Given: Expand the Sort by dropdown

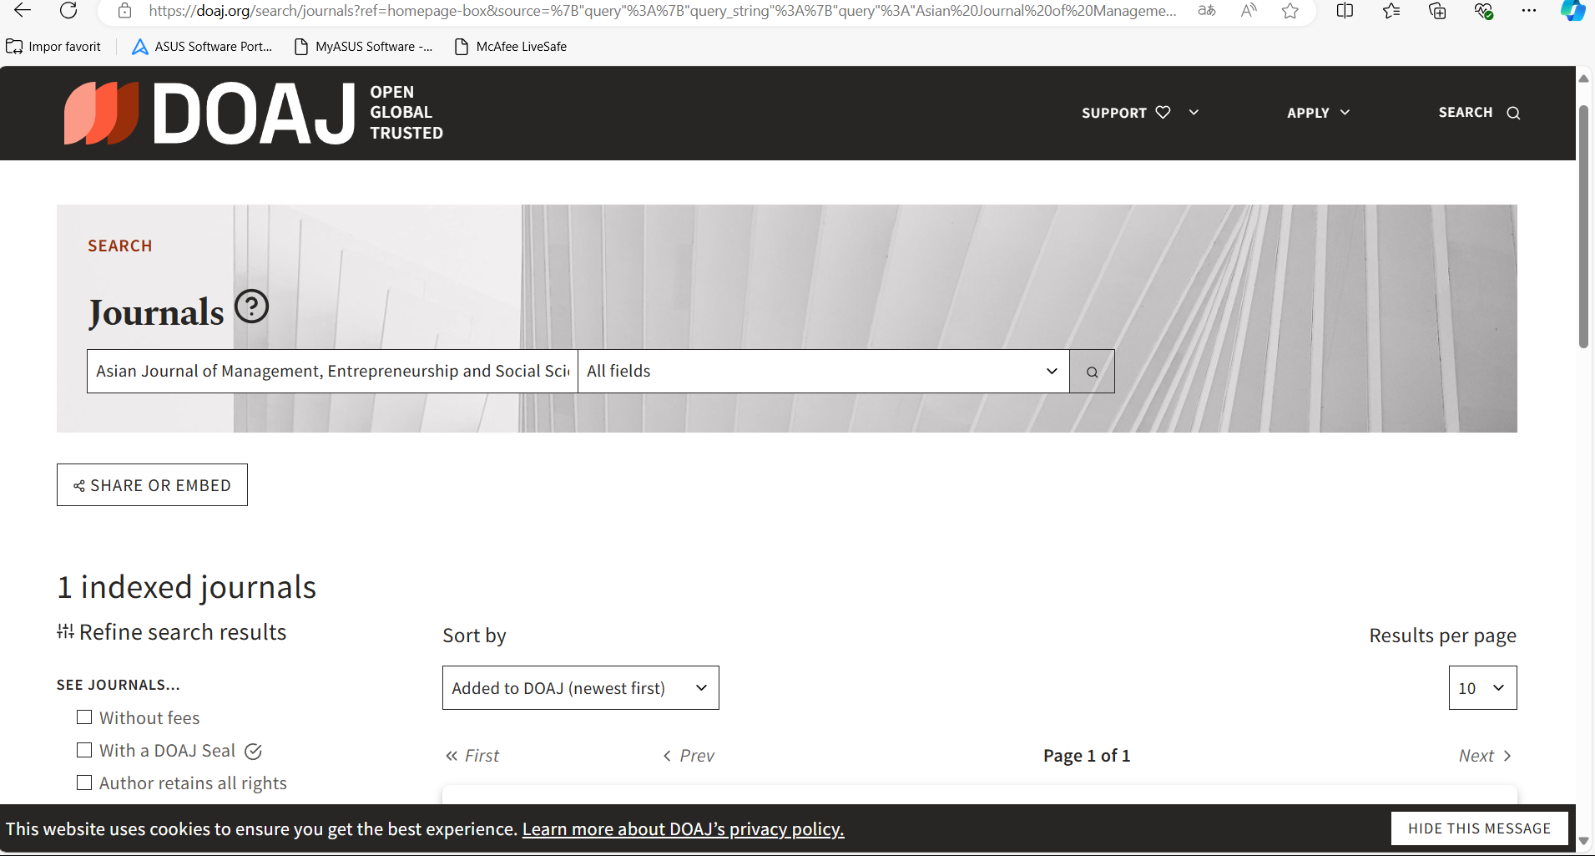Looking at the screenshot, I should point(580,688).
